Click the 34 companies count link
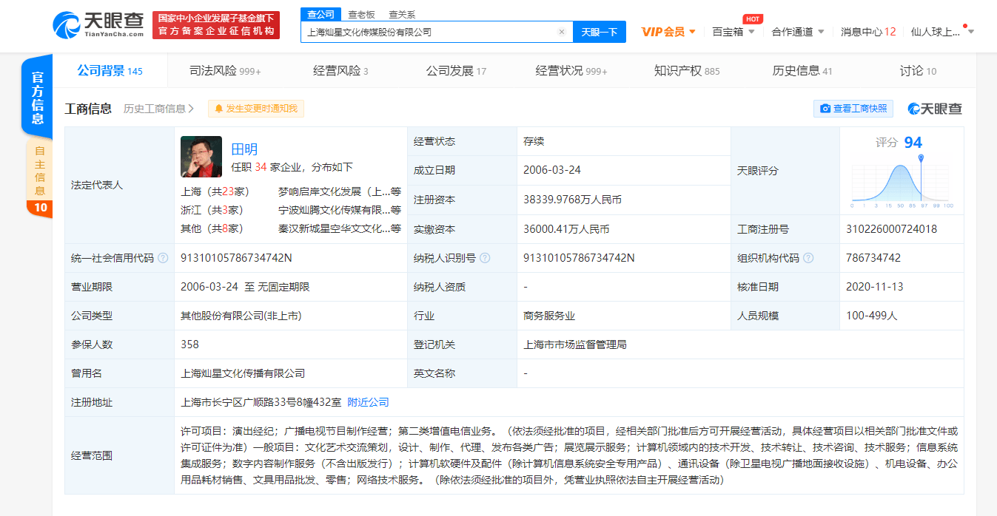 tap(261, 167)
